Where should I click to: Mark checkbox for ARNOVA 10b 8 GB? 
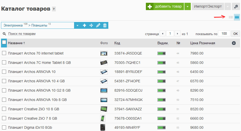tap(4, 100)
